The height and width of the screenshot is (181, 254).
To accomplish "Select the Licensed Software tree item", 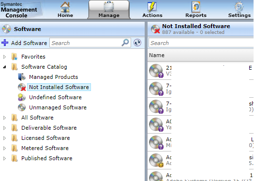I will coord(45,138).
